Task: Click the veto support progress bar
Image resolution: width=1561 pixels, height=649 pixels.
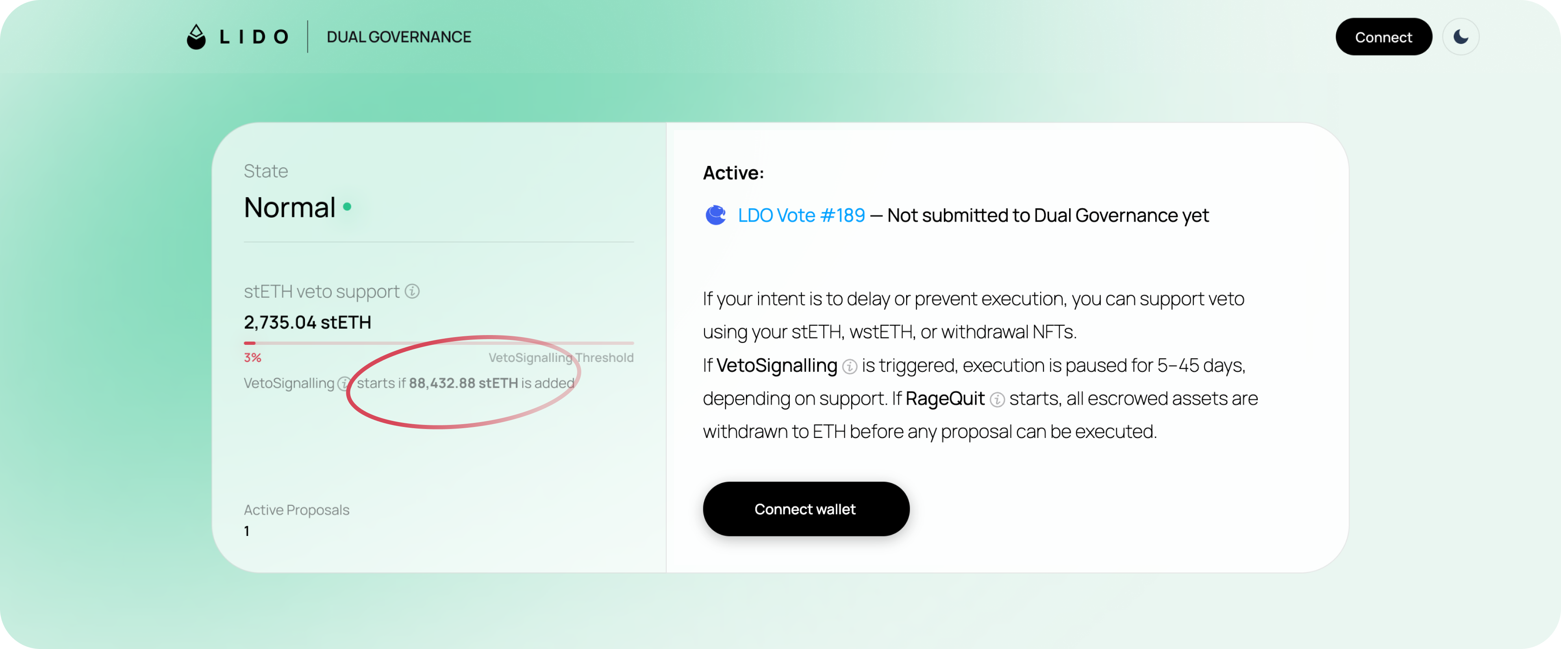Action: click(x=439, y=343)
